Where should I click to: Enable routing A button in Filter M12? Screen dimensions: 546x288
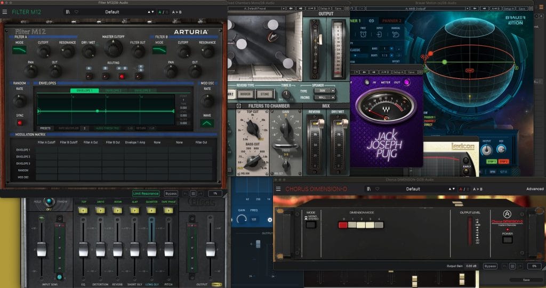(89, 76)
